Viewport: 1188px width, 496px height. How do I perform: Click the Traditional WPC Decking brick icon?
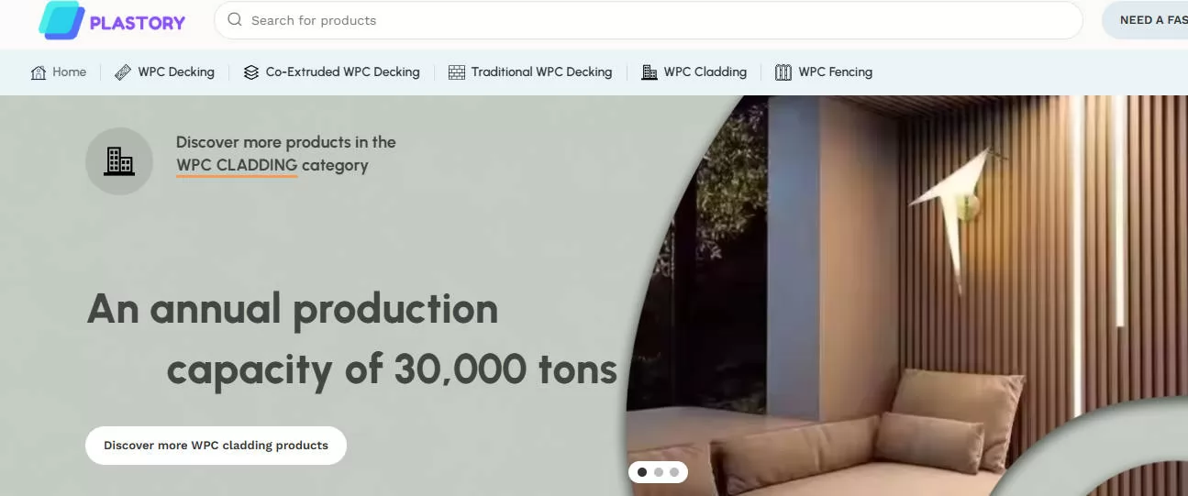[x=457, y=72]
